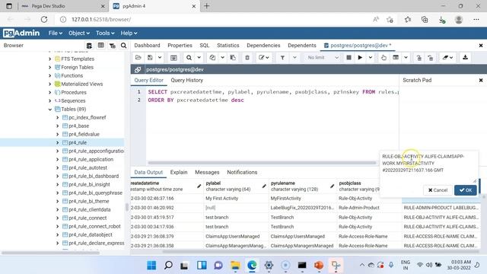Click the query editor horizontal scrollbar
The height and width of the screenshot is (274, 487).
(x=262, y=162)
